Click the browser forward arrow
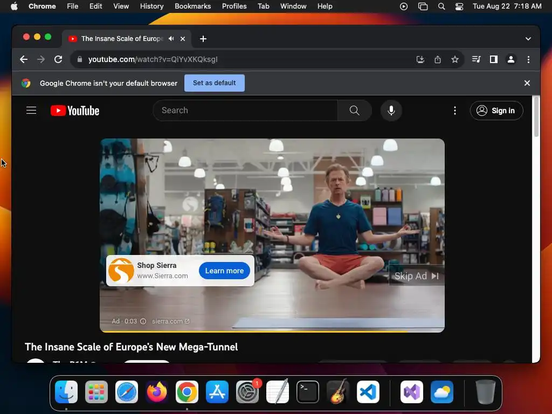 [41, 59]
